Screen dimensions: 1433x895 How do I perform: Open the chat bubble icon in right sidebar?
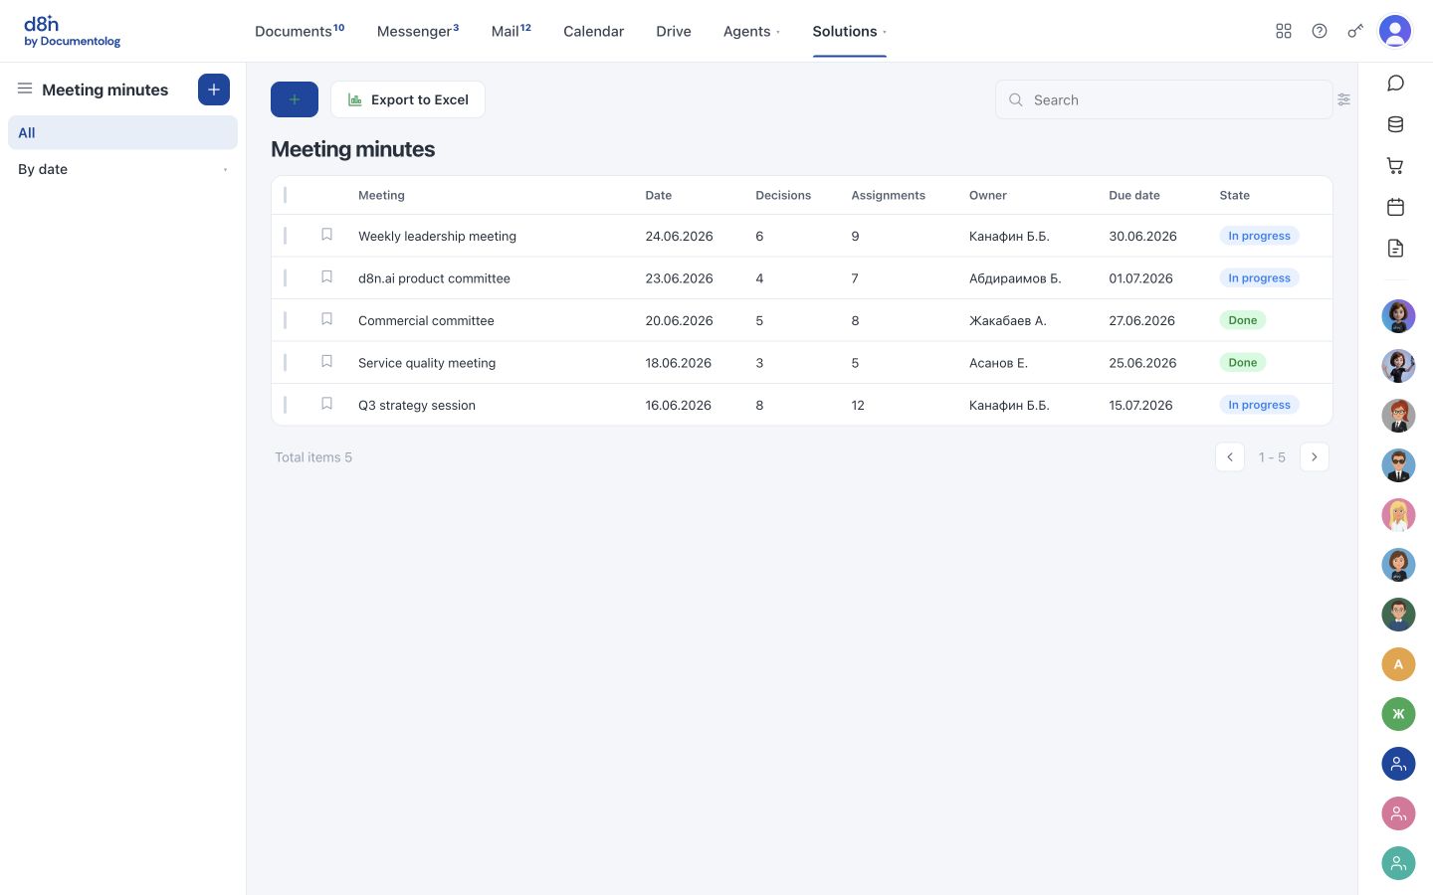(x=1395, y=83)
